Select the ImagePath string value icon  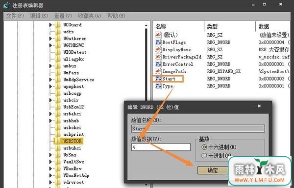(x=158, y=71)
